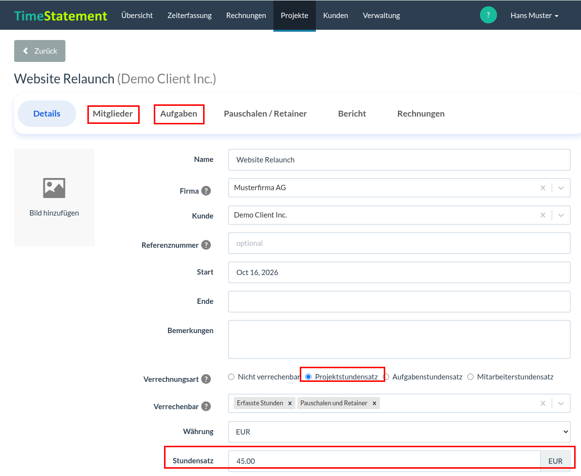Switch to the Mitglieder tab
Viewport: 581px width, 476px height.
pos(113,114)
